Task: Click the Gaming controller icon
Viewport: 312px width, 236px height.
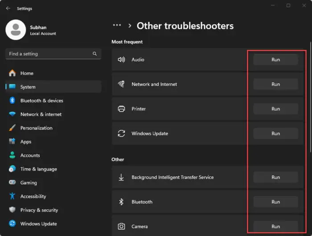Action: [12, 182]
